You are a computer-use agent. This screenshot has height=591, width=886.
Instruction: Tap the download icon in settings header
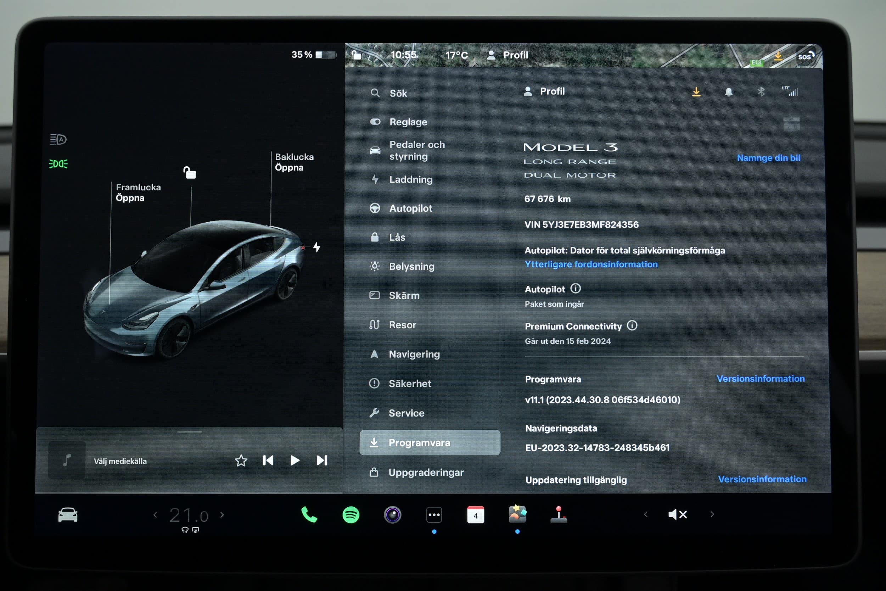(696, 91)
